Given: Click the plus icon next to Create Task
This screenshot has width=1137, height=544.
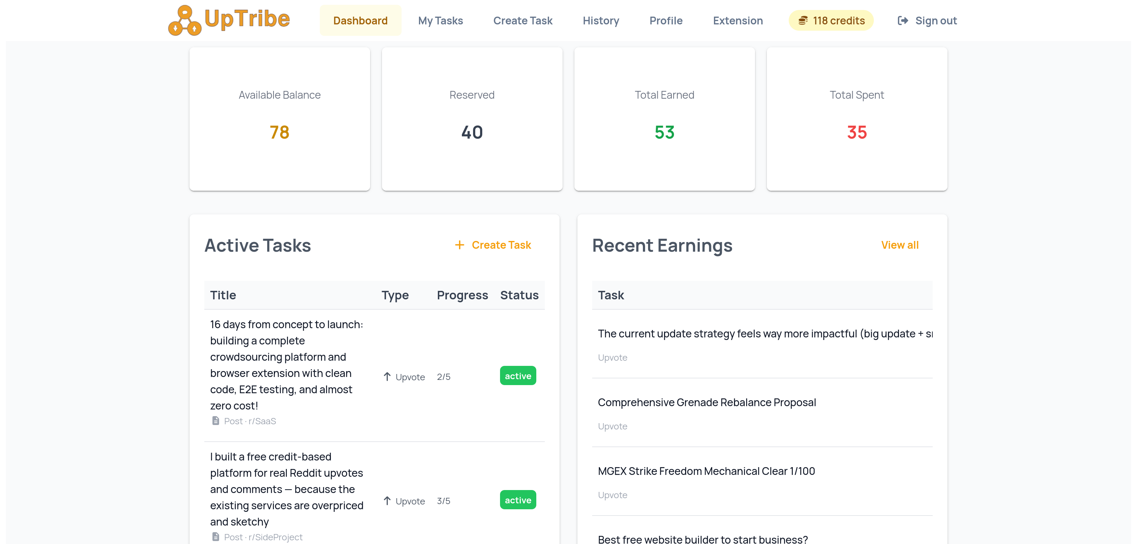Looking at the screenshot, I should pos(459,245).
